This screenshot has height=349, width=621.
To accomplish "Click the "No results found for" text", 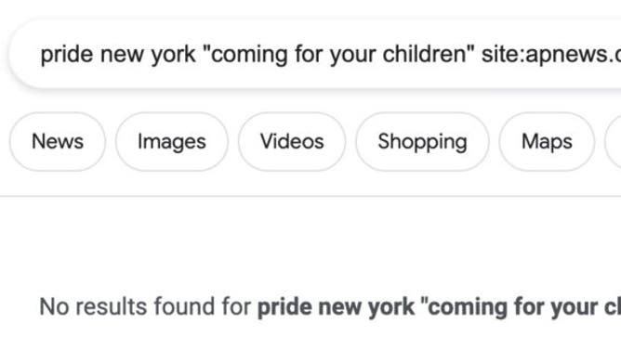I will pyautogui.click(x=145, y=306).
